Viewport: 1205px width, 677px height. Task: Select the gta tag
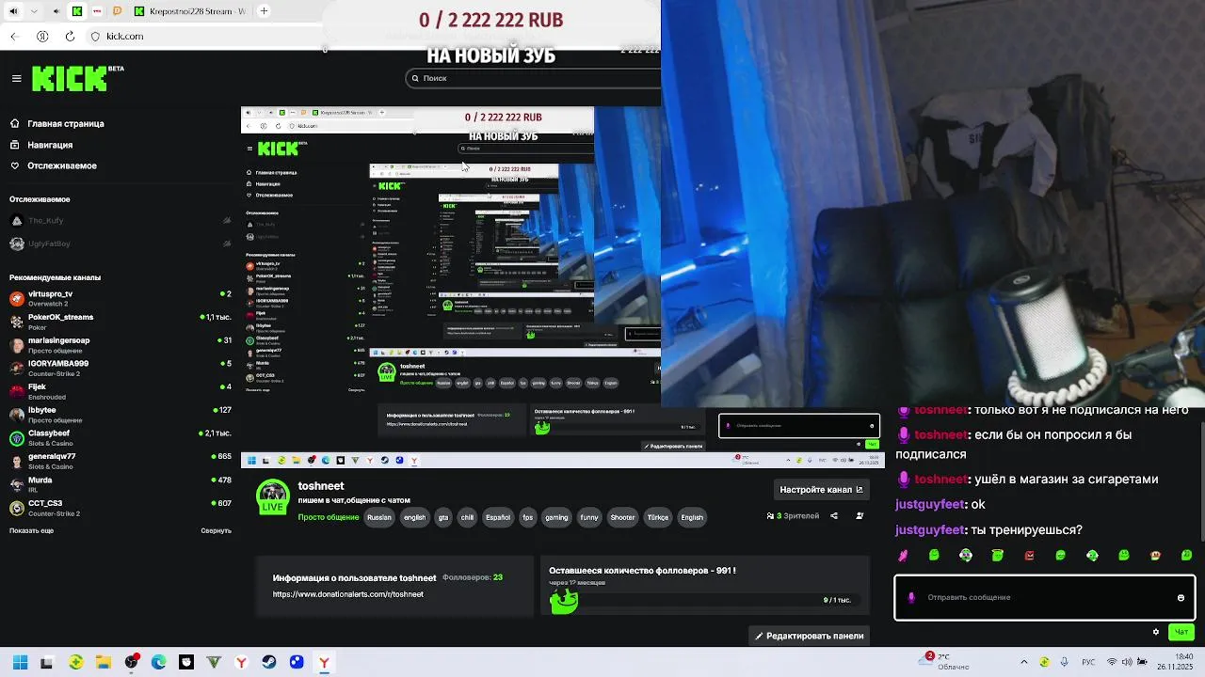[x=443, y=517]
